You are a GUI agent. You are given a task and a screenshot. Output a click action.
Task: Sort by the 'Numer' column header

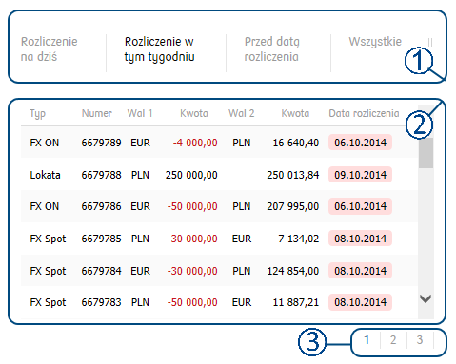pos(97,113)
